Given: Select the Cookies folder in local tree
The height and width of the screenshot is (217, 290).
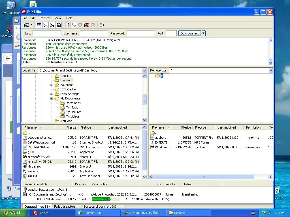Looking at the screenshot, I should [65, 76].
